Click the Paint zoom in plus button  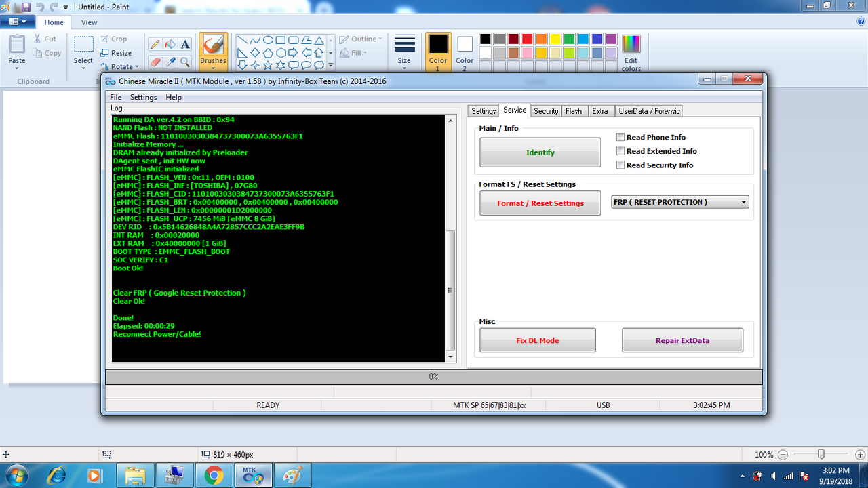[860, 455]
